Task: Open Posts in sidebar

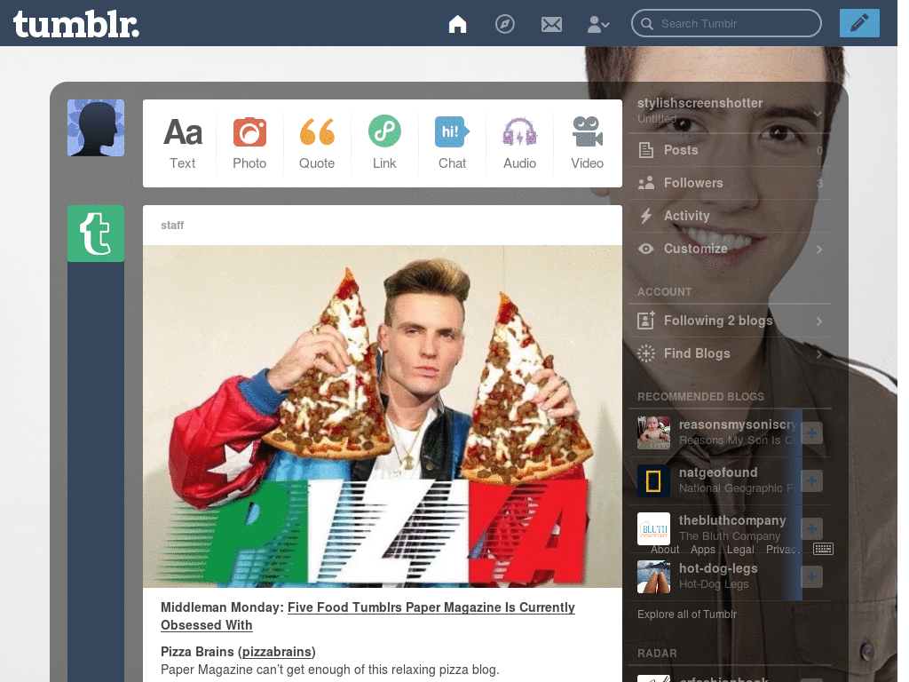Action: (x=730, y=150)
